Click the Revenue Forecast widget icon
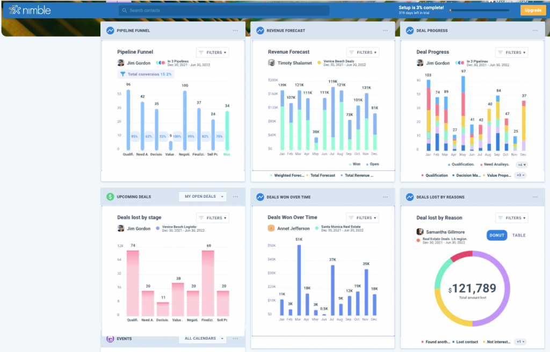 260,31
